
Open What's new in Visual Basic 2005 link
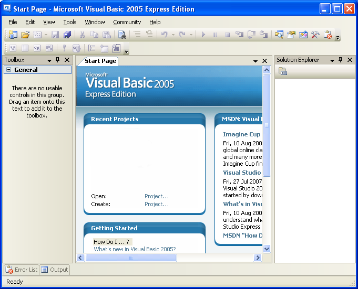tap(135, 249)
